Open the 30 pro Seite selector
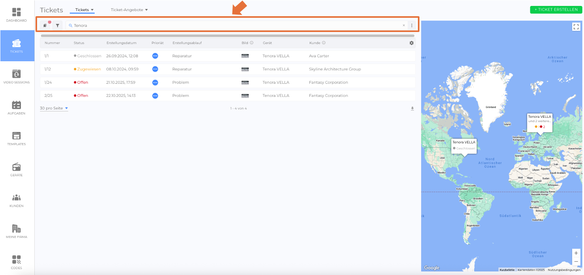Viewport: 584px width, 275px height. (54, 108)
